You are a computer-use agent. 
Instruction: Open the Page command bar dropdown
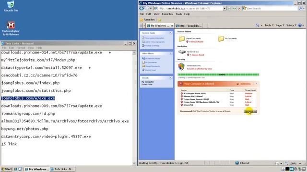280,25
